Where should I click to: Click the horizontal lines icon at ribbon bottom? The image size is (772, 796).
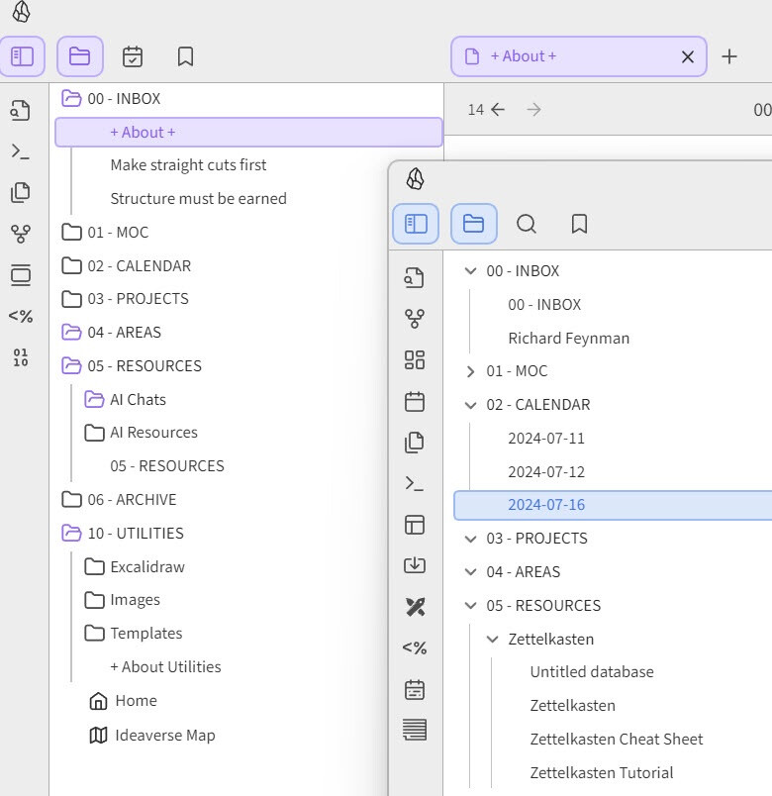[x=415, y=731]
